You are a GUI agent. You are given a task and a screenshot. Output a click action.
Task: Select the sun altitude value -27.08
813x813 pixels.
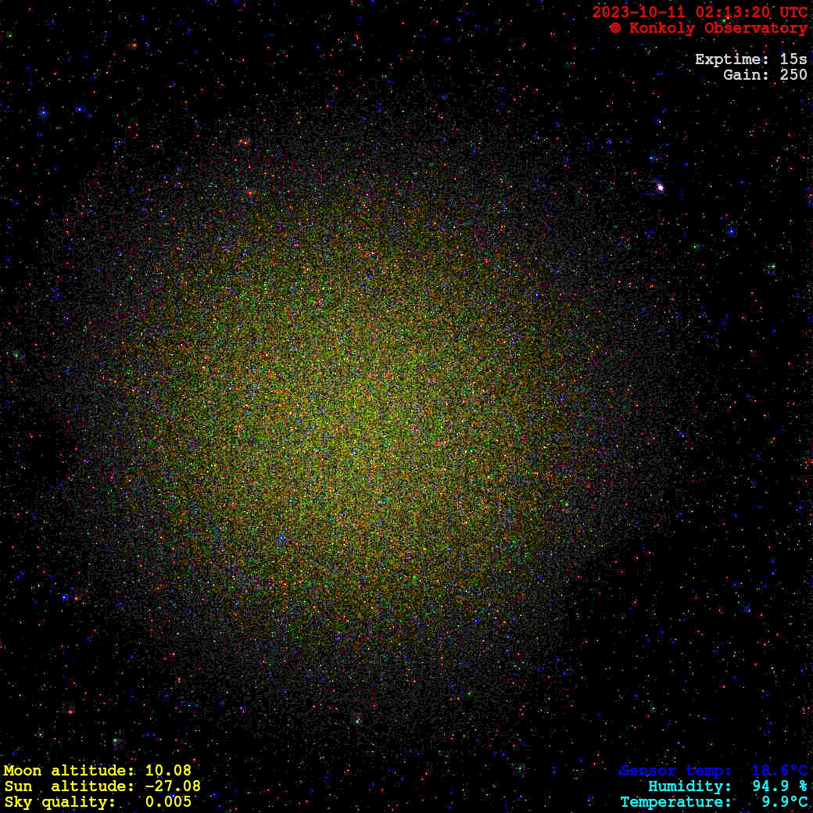[168, 786]
